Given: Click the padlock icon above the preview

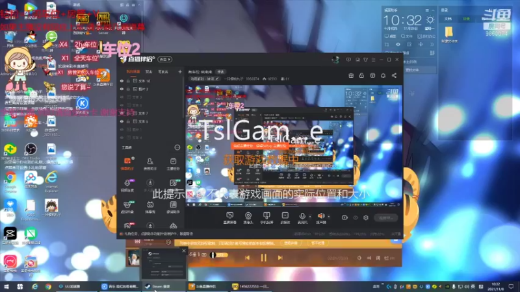Looking at the screenshot, I should (x=361, y=75).
